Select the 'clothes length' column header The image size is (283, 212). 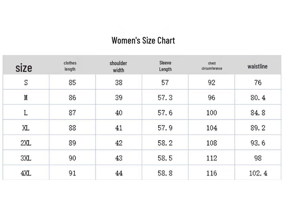[70, 66]
